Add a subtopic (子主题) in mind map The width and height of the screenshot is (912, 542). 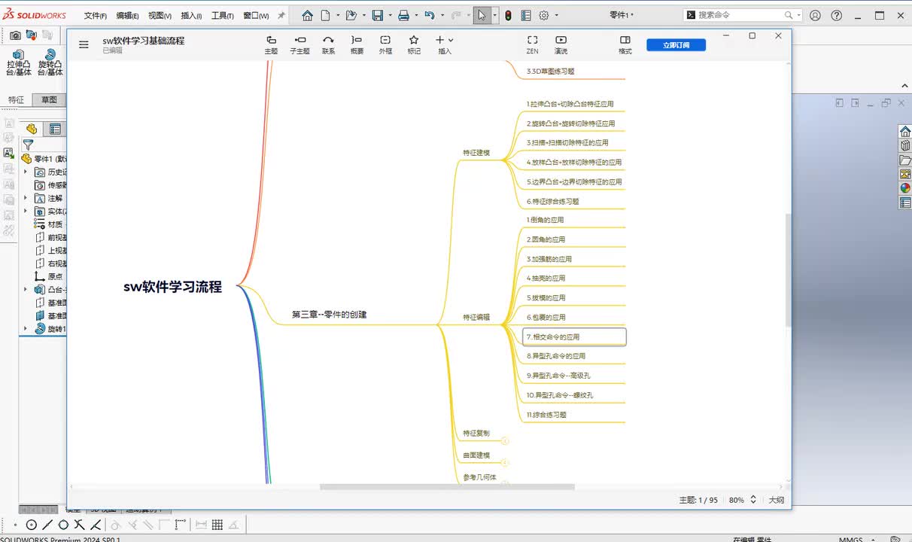point(299,45)
